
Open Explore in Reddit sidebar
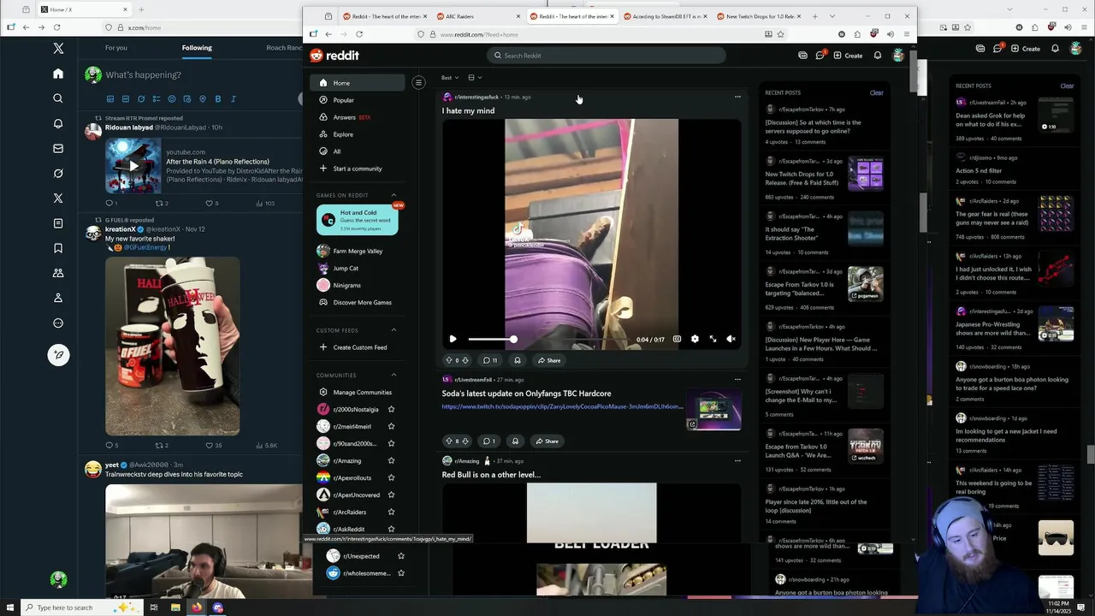[x=357, y=134]
